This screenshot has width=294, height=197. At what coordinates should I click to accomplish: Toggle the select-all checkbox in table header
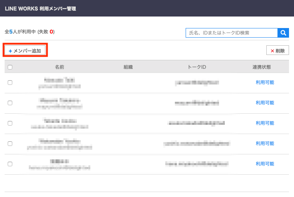tap(10, 67)
